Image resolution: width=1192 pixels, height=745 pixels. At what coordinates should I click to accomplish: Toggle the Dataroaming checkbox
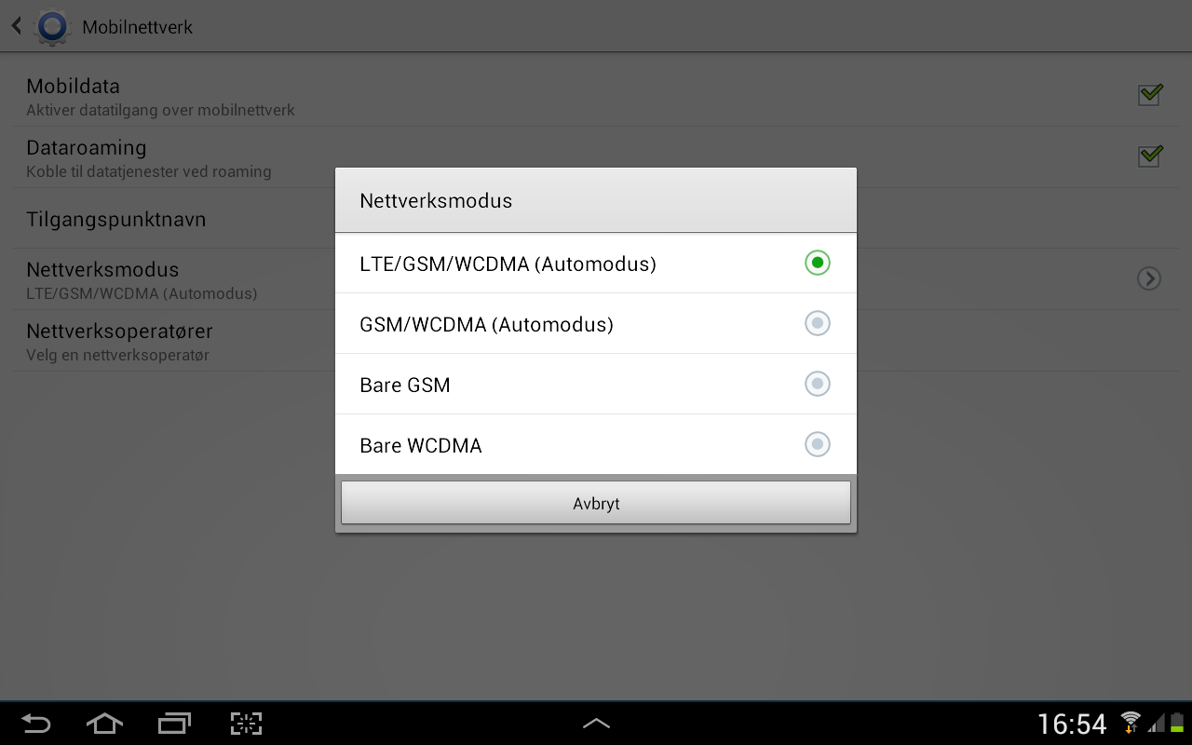(x=1150, y=156)
